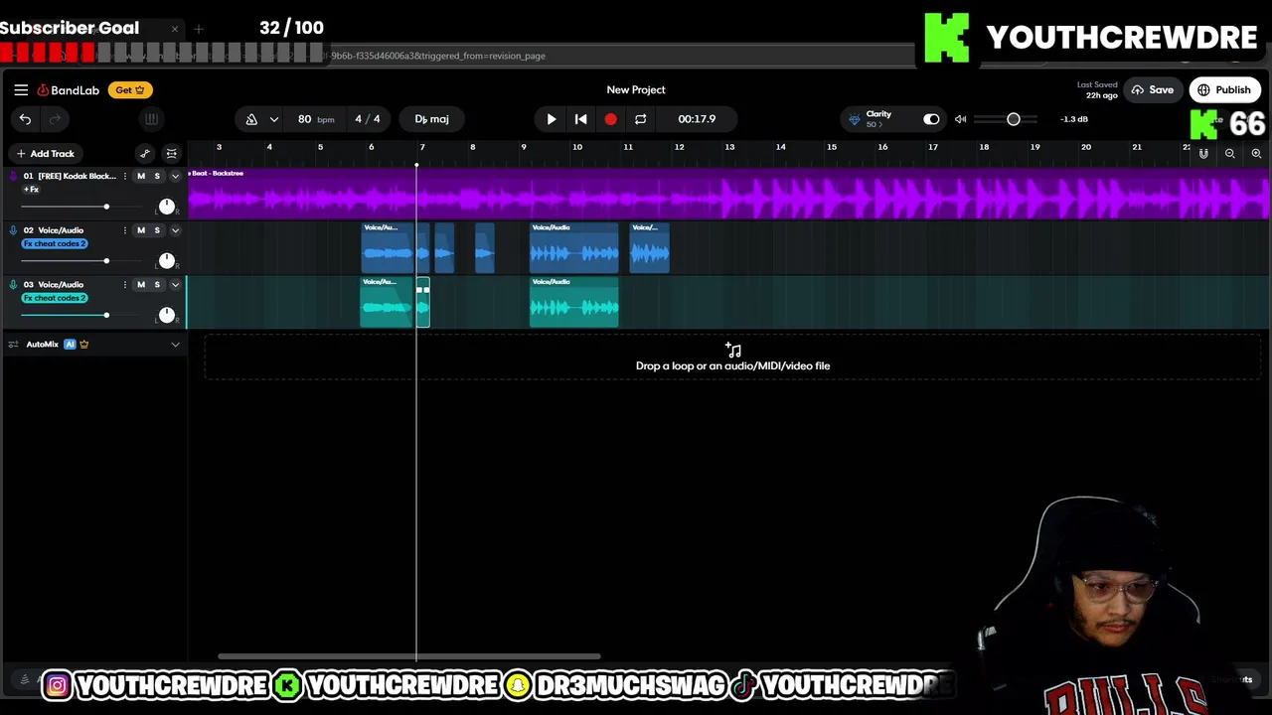Click the master volume speaker icon
Viewport: 1272px width, 715px height.
960,119
